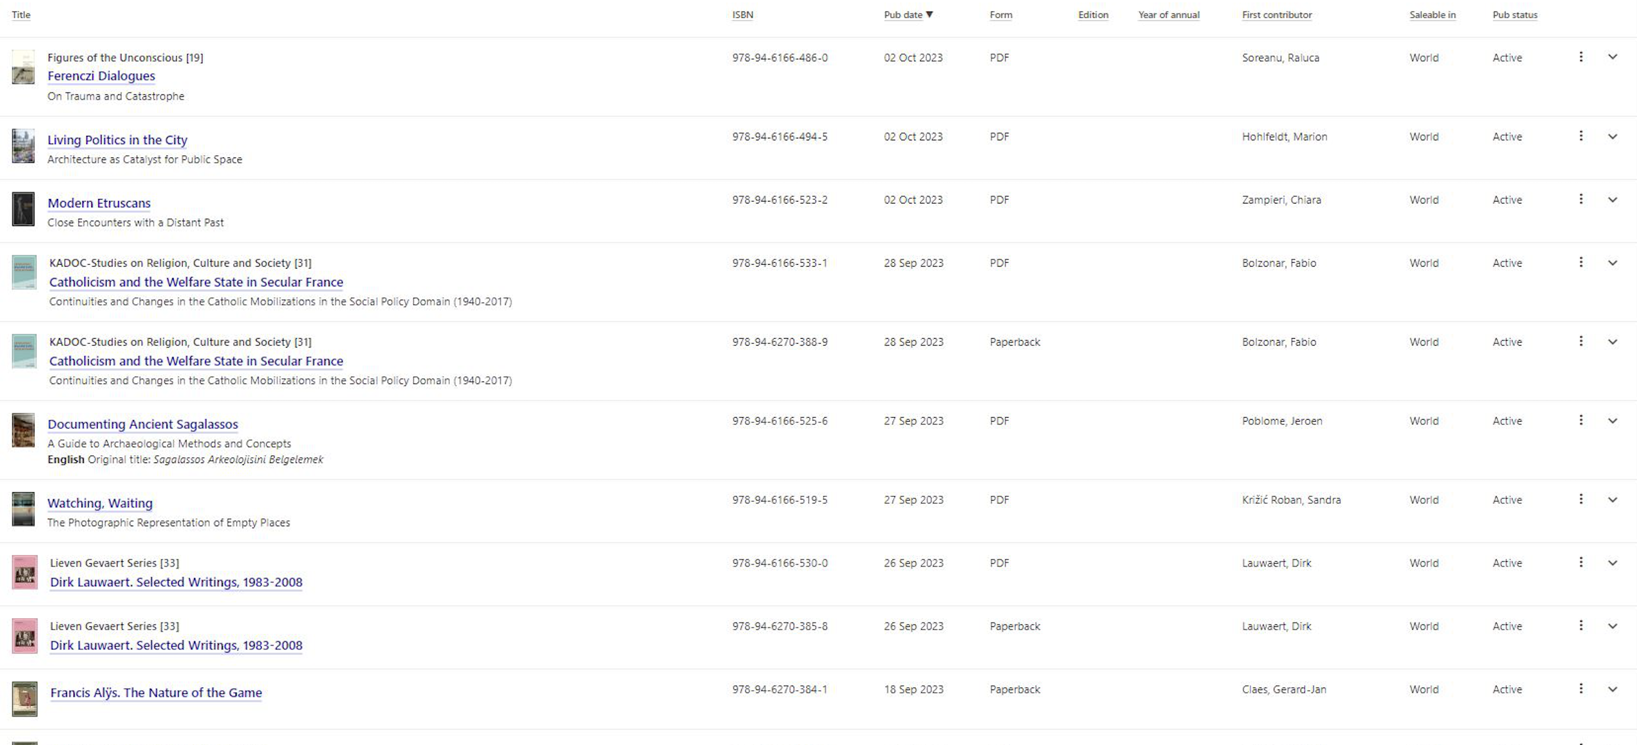
Task: Click the Dirk Lauwaert PDF pink cover thumbnail
Action: pyautogui.click(x=24, y=572)
